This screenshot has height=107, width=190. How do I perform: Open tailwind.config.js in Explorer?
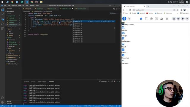click(13, 64)
